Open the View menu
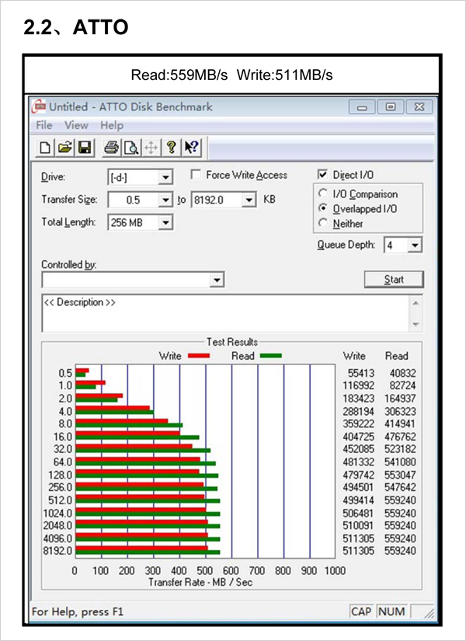The width and height of the screenshot is (466, 641). pos(76,126)
